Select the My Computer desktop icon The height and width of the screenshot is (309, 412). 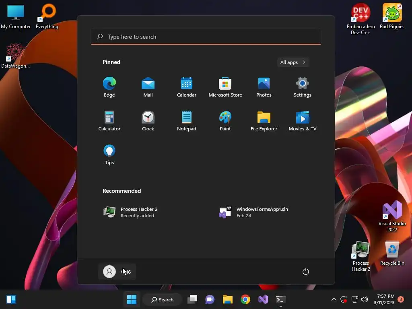(16, 16)
